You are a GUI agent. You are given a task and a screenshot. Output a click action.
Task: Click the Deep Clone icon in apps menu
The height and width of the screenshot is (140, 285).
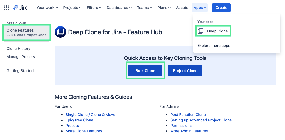(x=200, y=31)
